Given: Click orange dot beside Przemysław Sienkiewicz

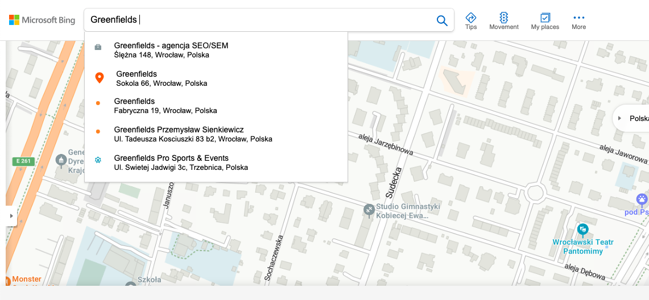Looking at the screenshot, I should pyautogui.click(x=98, y=131).
